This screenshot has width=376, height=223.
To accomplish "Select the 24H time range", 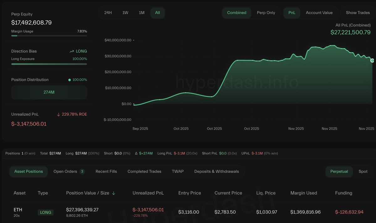I will pos(108,13).
